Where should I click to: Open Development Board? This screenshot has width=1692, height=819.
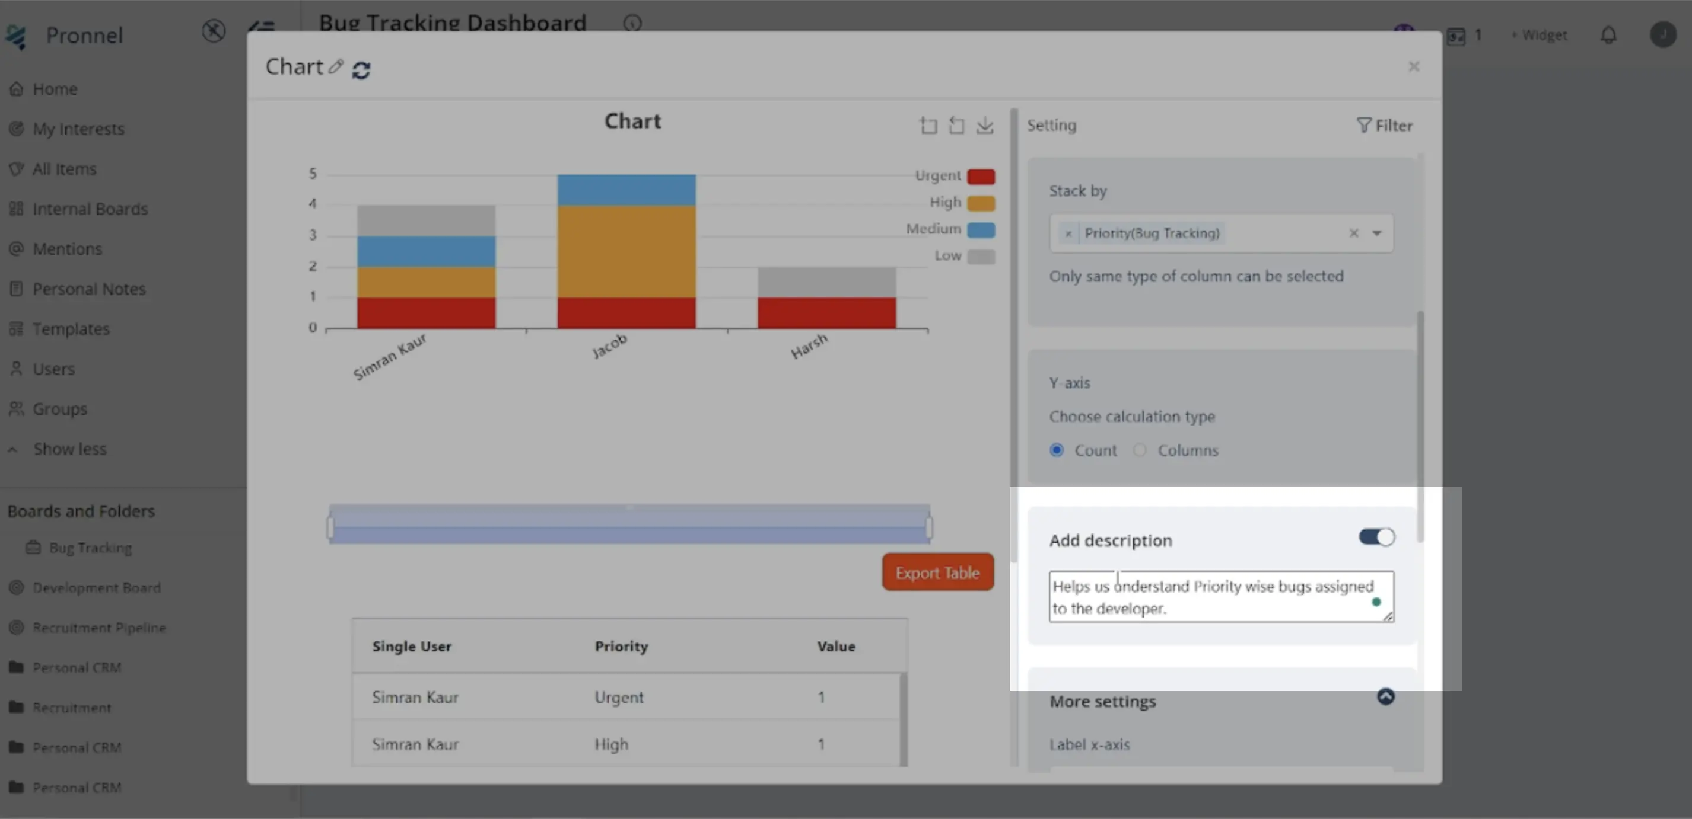tap(85, 588)
